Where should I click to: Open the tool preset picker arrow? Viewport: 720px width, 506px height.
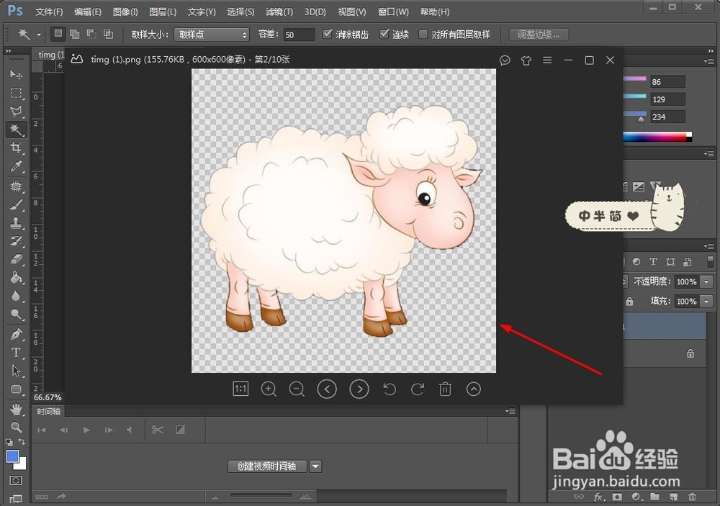[x=39, y=35]
